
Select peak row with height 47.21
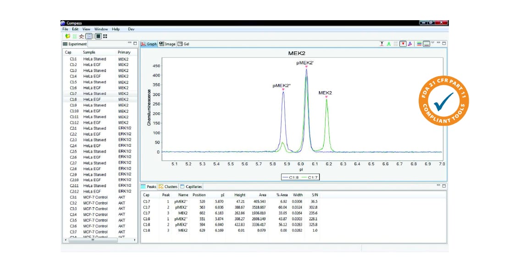tap(231, 202)
